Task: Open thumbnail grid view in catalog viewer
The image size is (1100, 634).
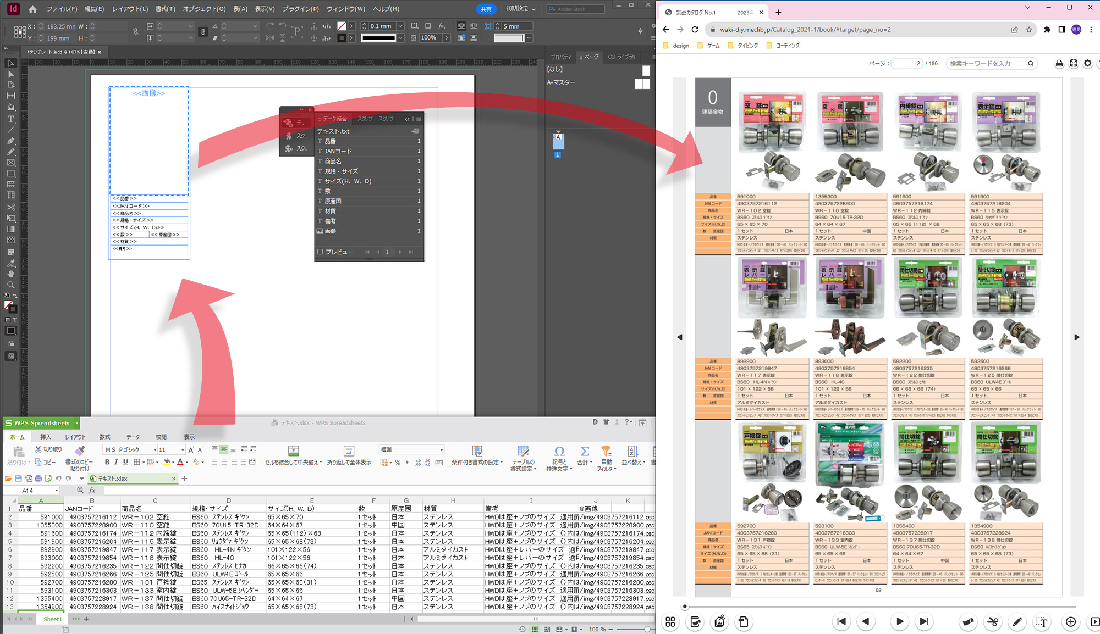Action: (670, 622)
